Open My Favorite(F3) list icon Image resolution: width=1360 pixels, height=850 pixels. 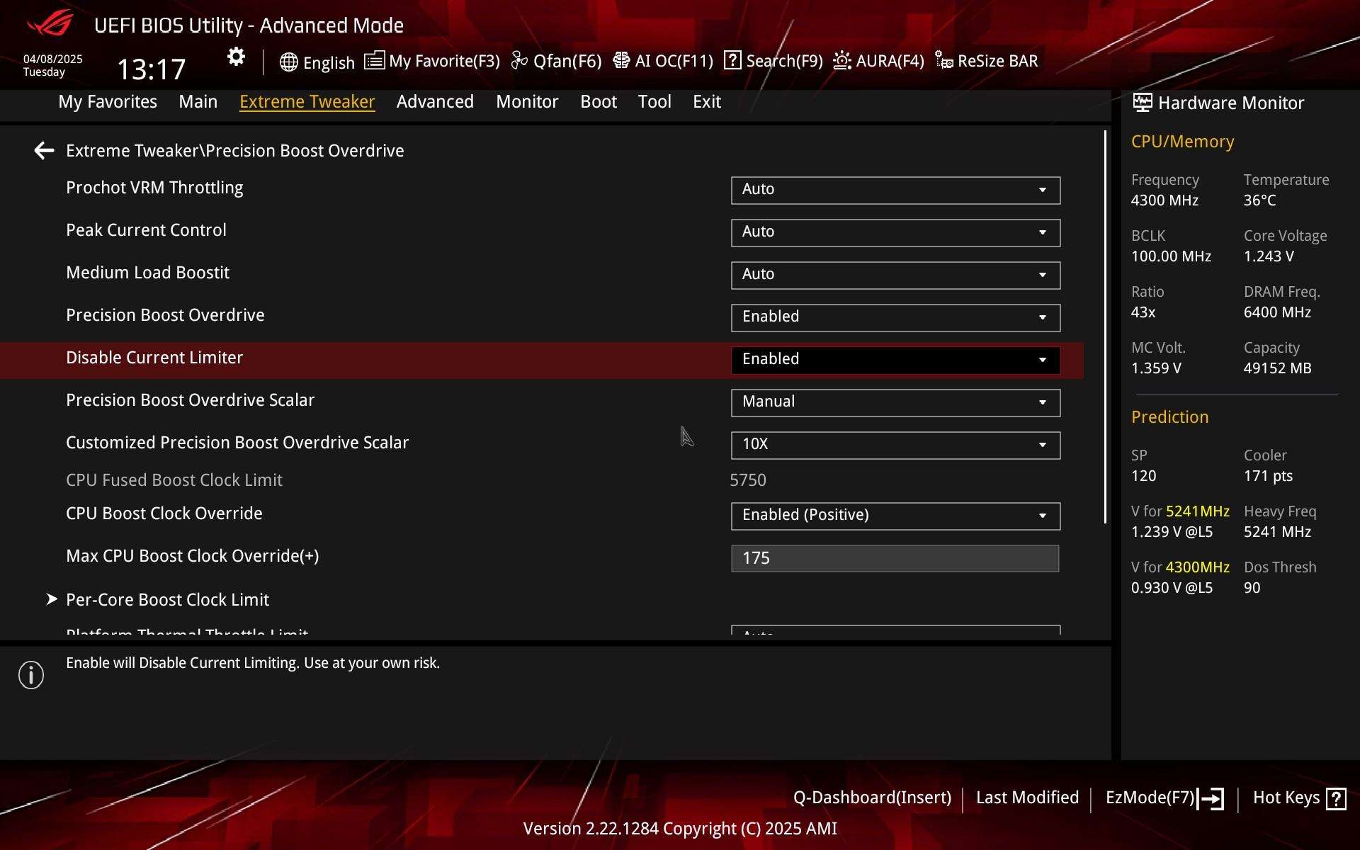tap(374, 61)
